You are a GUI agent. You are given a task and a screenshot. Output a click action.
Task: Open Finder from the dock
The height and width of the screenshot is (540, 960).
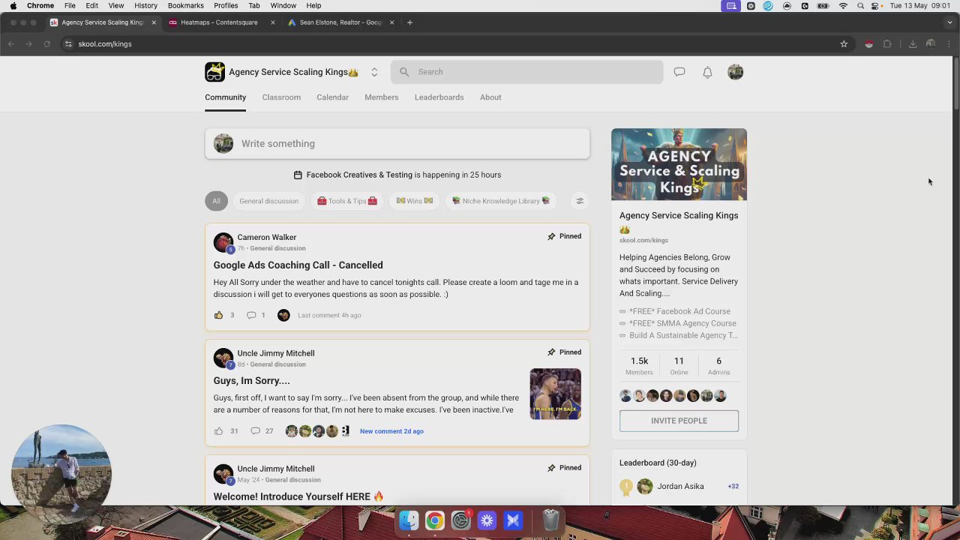pyautogui.click(x=409, y=520)
